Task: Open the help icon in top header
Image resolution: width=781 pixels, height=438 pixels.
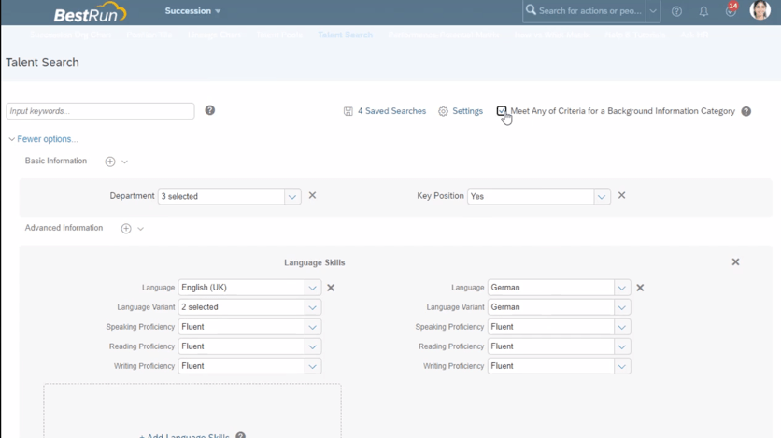Action: [x=676, y=11]
